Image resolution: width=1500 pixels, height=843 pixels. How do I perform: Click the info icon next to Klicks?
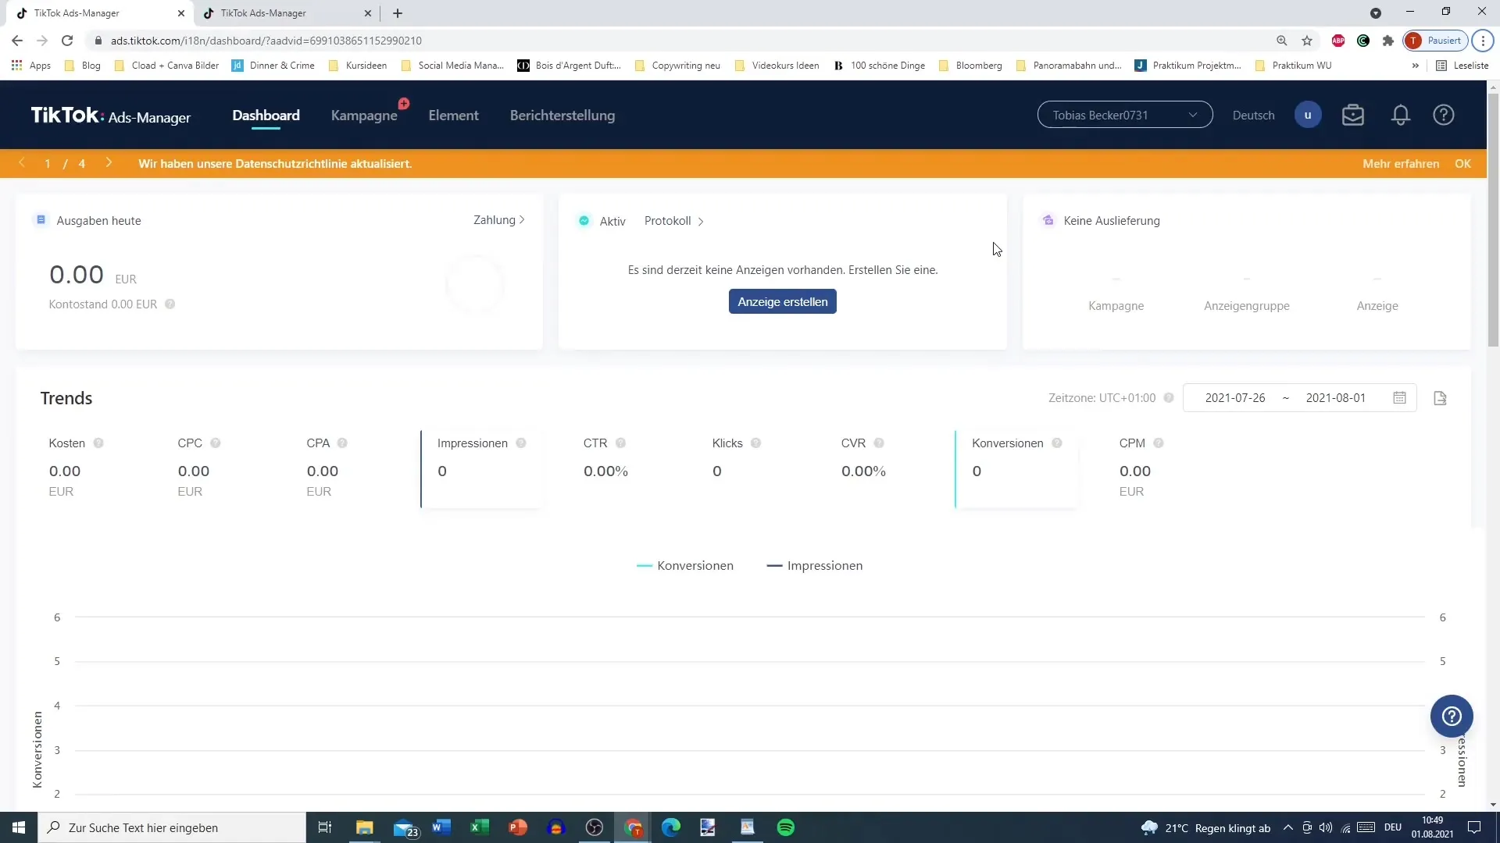coord(755,443)
